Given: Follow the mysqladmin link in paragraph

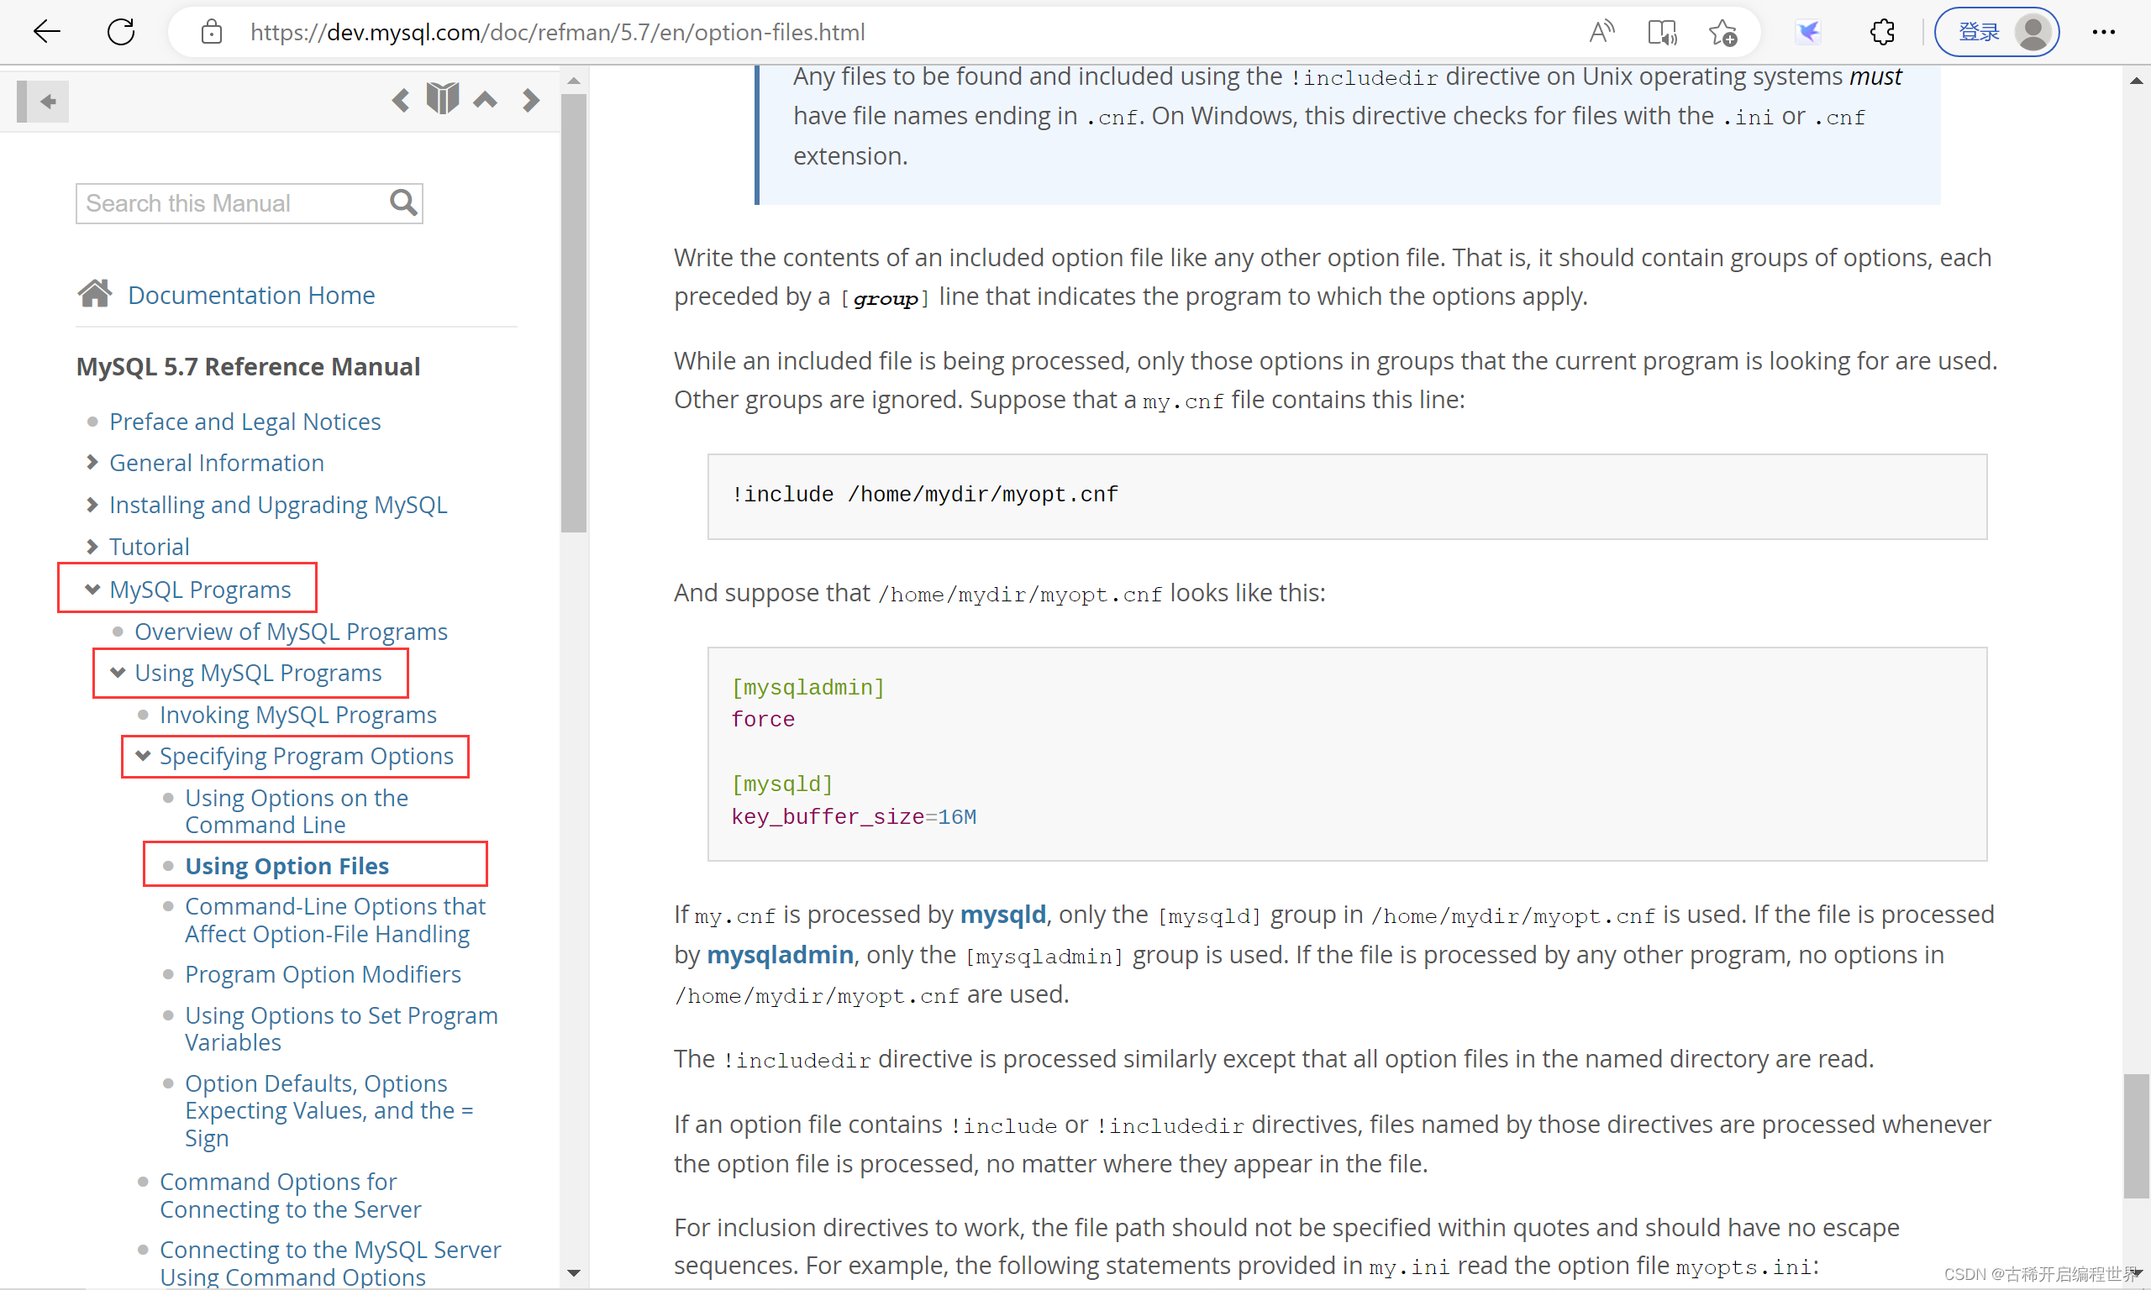Looking at the screenshot, I should [x=779, y=954].
